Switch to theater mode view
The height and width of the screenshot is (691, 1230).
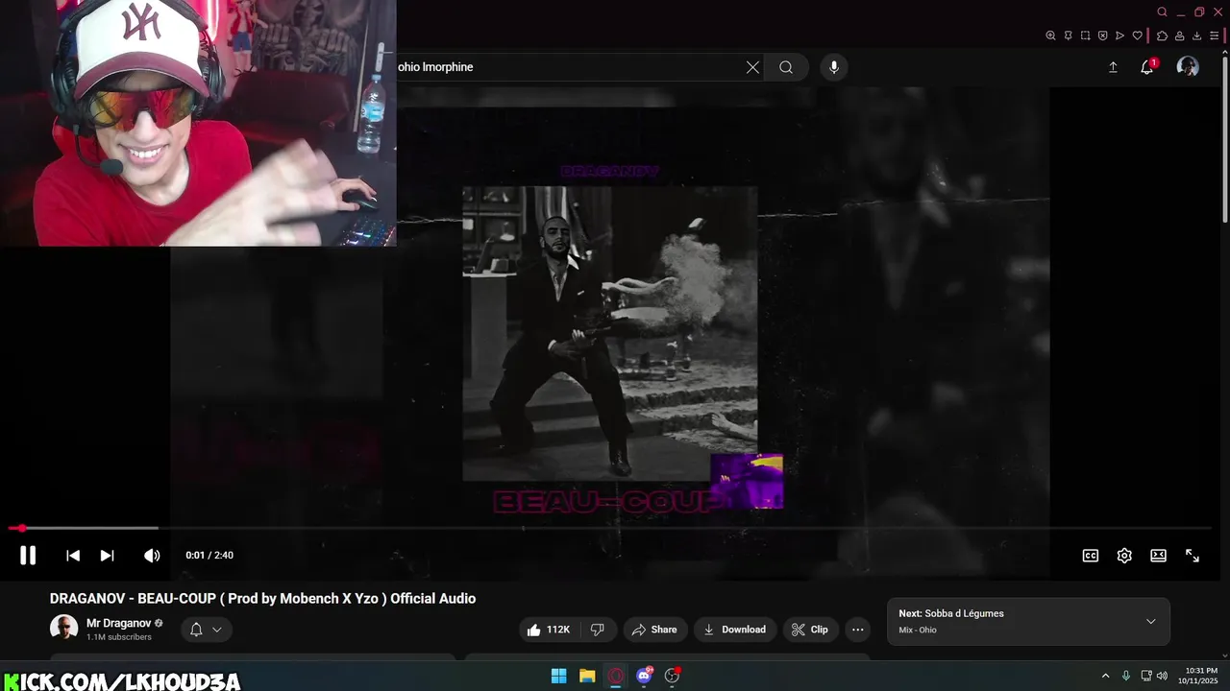point(1159,556)
